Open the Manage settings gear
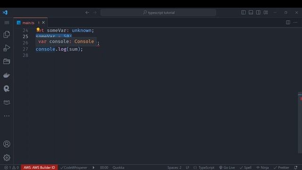This screenshot has width=302, height=170. tap(7, 158)
